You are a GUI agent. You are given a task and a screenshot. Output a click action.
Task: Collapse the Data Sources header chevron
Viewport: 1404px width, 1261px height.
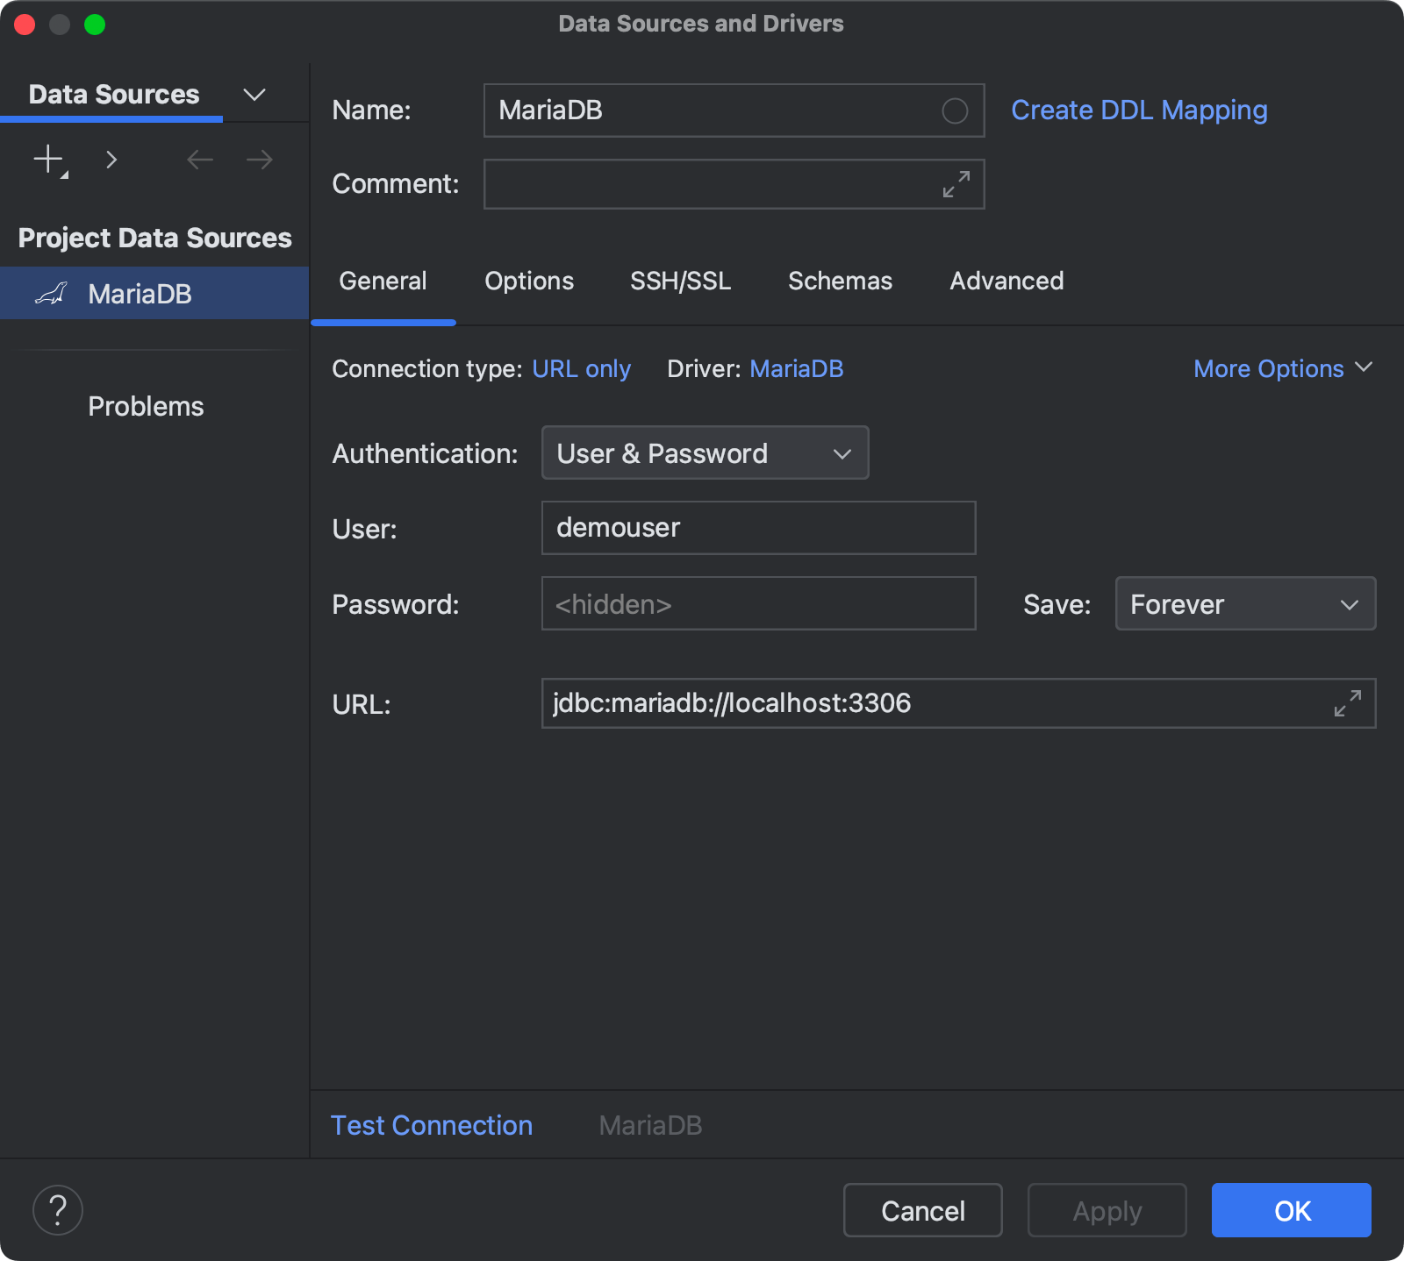(254, 94)
